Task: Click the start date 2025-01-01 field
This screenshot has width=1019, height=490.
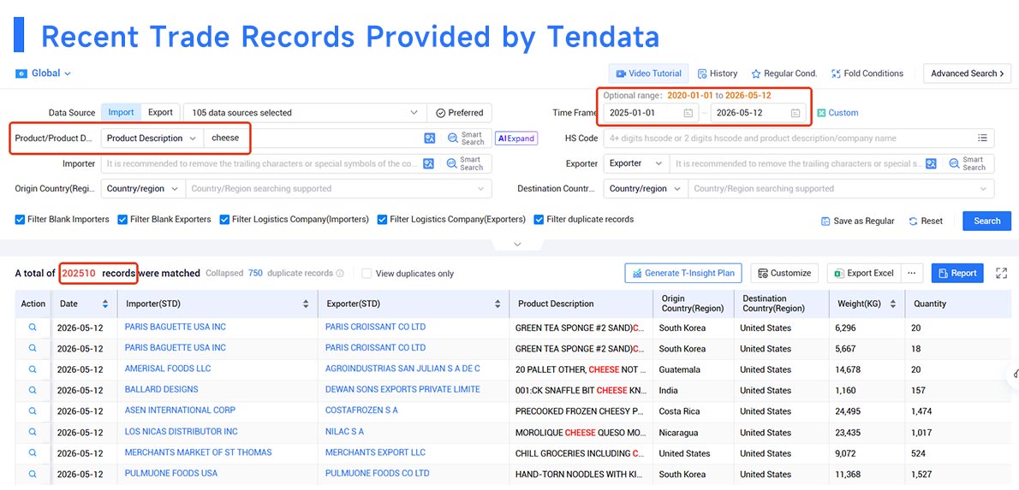Action: click(651, 112)
